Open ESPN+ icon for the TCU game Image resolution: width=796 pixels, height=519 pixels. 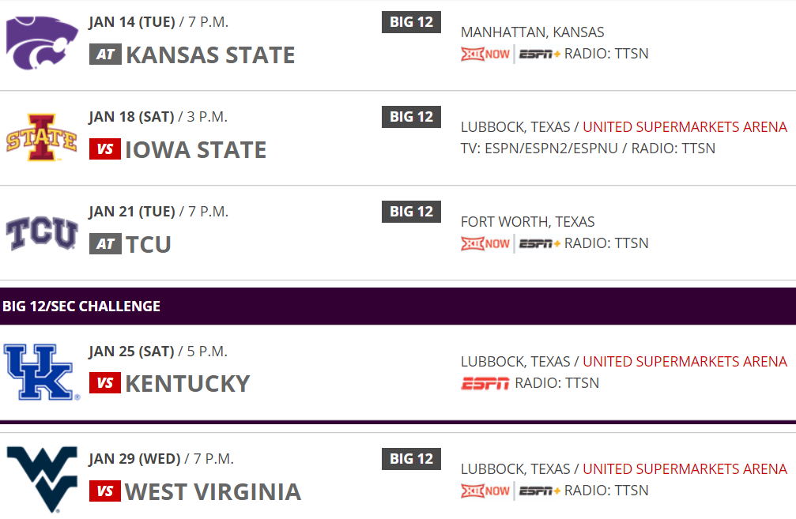540,243
